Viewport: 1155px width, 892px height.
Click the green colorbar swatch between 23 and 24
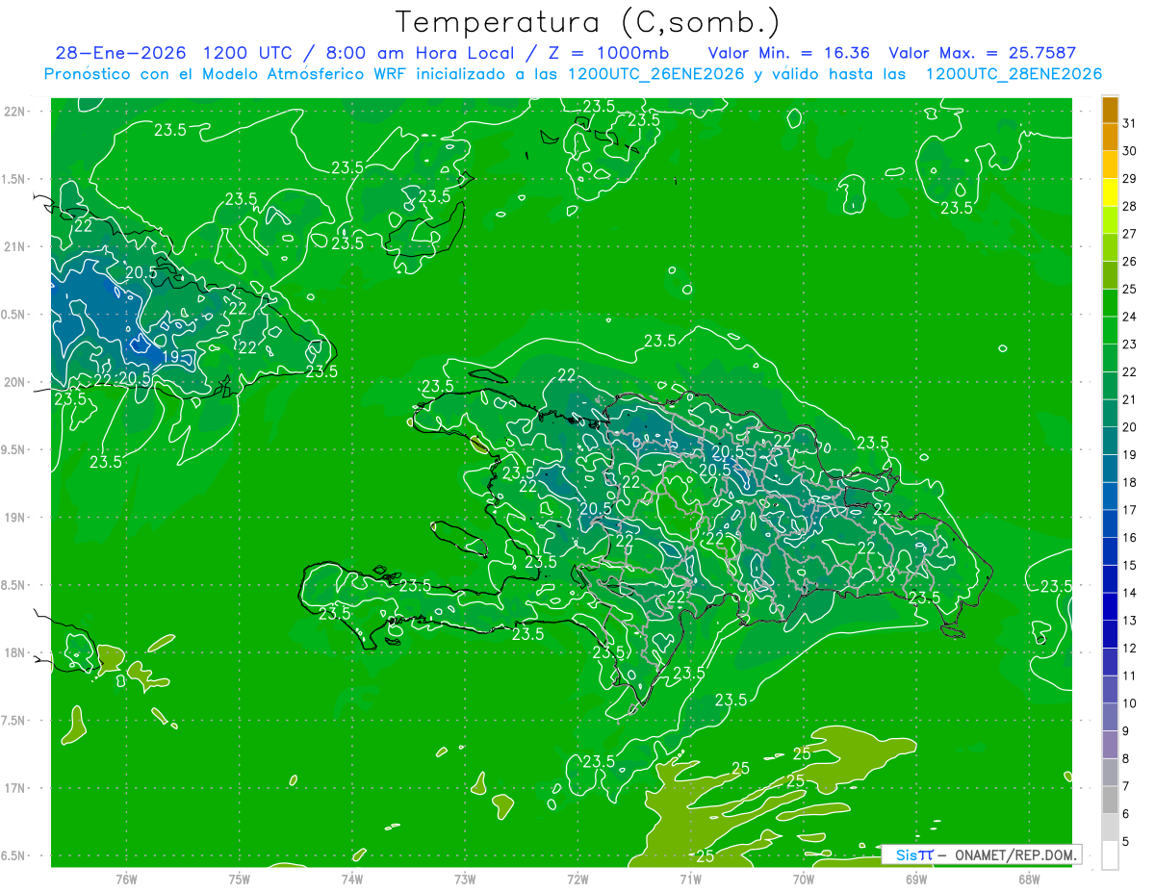point(1110,330)
